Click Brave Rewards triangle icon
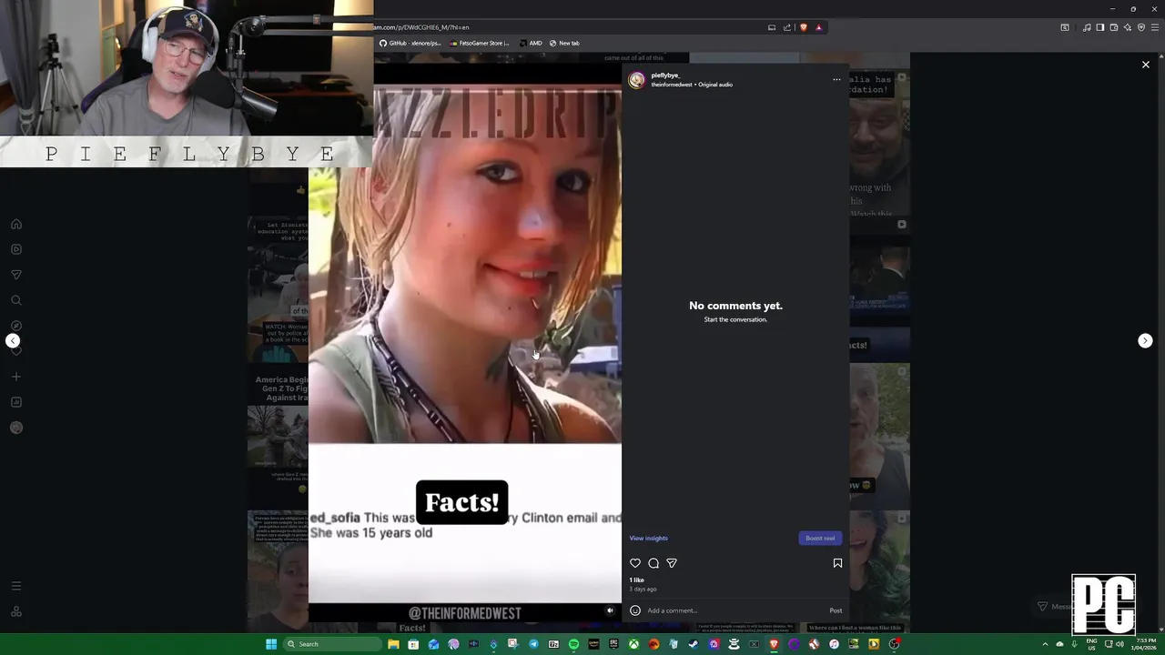1165x655 pixels. (x=818, y=27)
